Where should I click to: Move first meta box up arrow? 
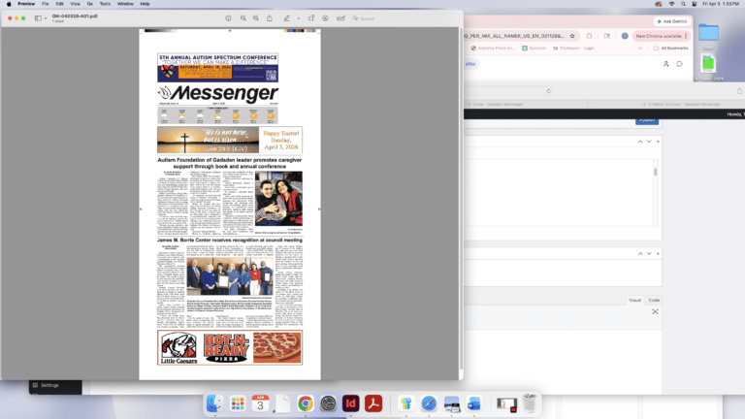pos(640,142)
